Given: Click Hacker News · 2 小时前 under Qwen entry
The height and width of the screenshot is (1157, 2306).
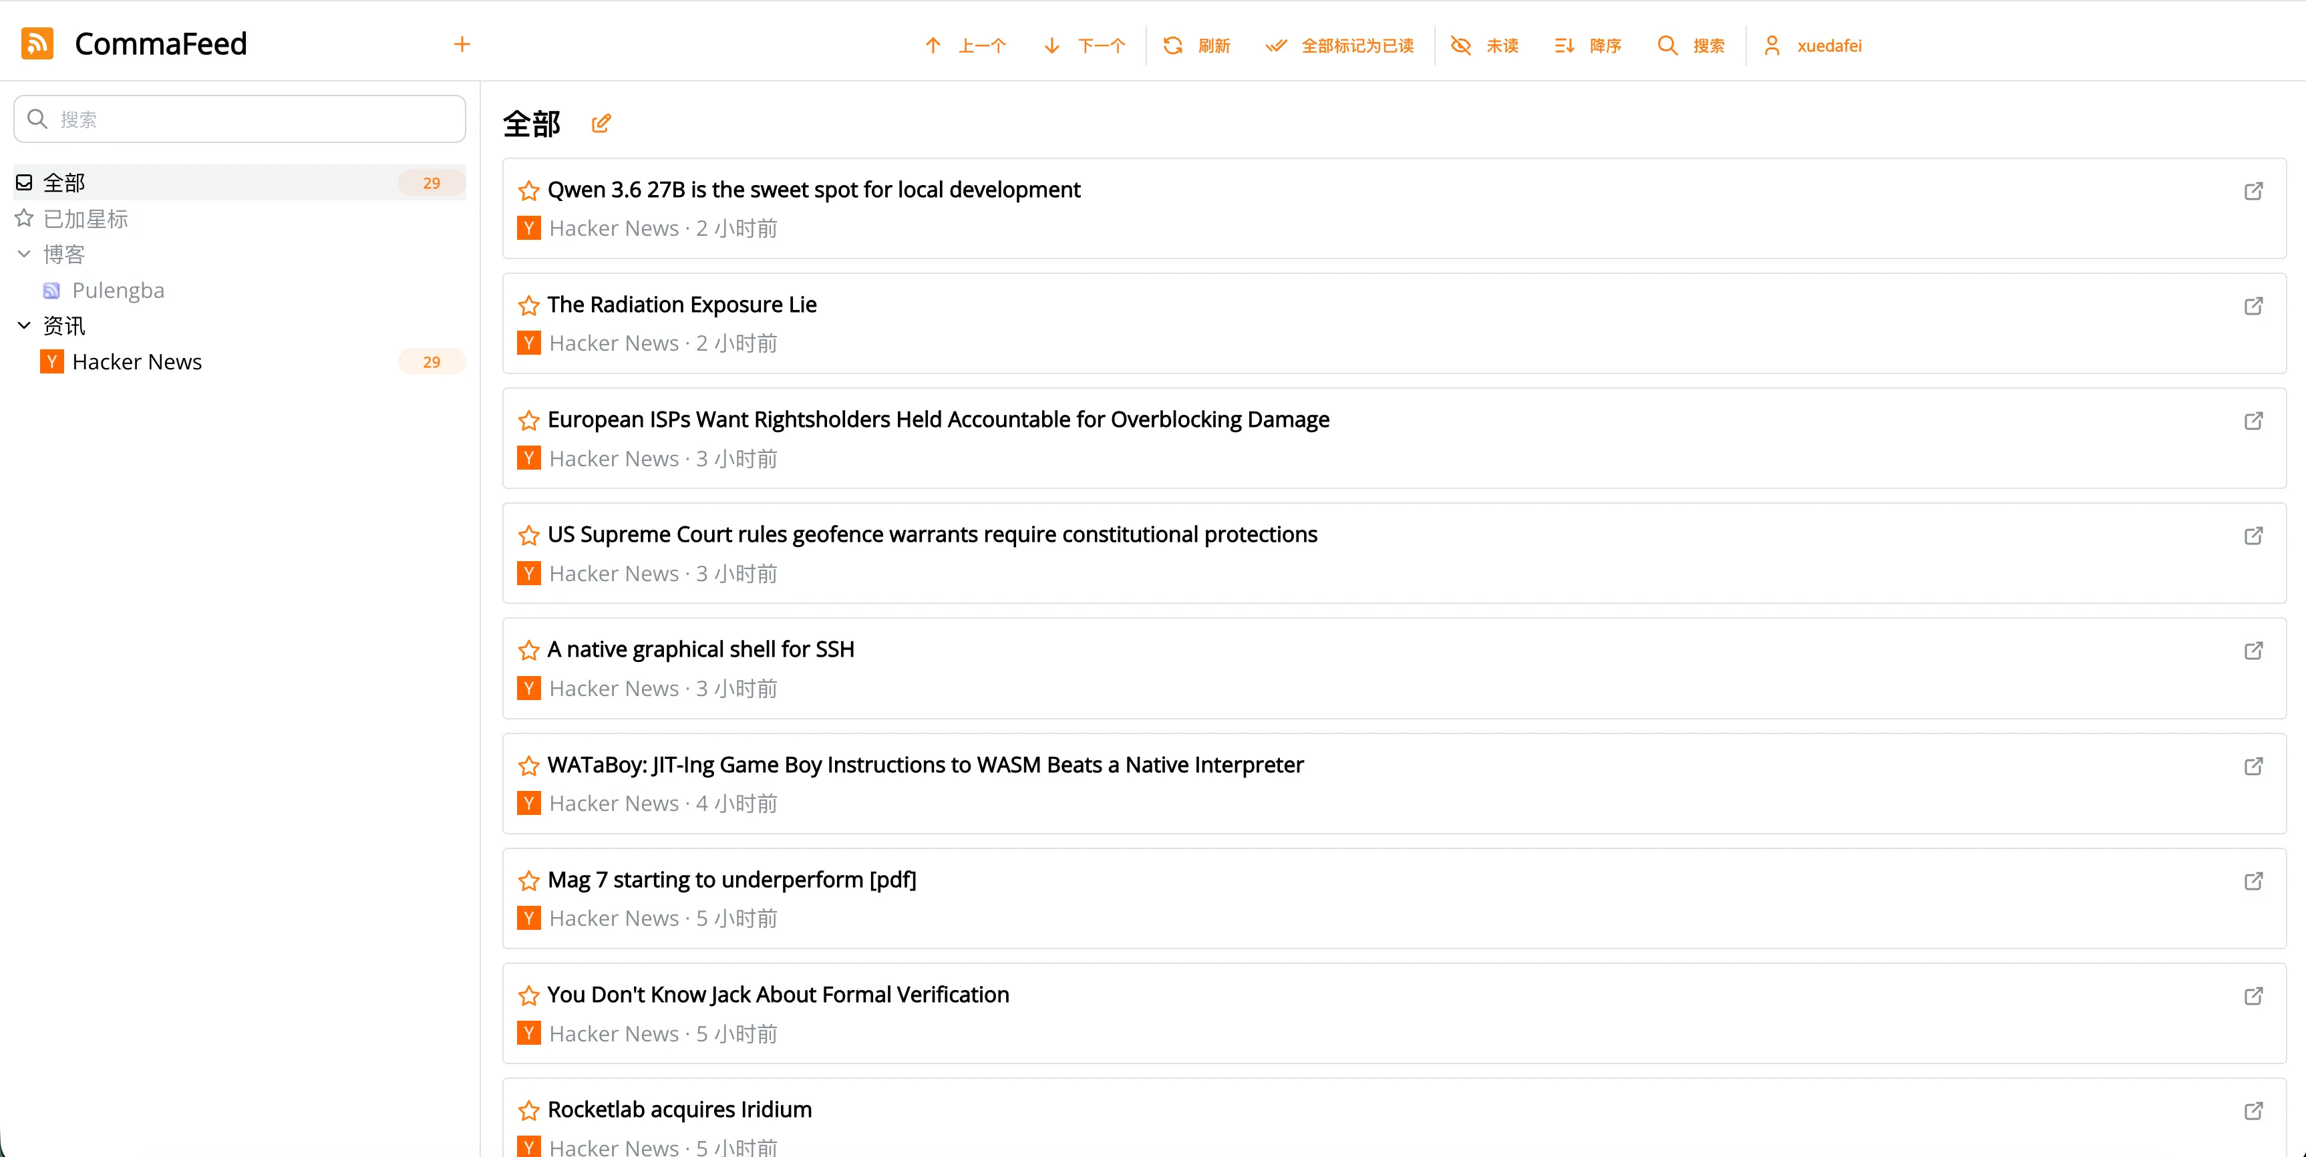Looking at the screenshot, I should click(663, 228).
